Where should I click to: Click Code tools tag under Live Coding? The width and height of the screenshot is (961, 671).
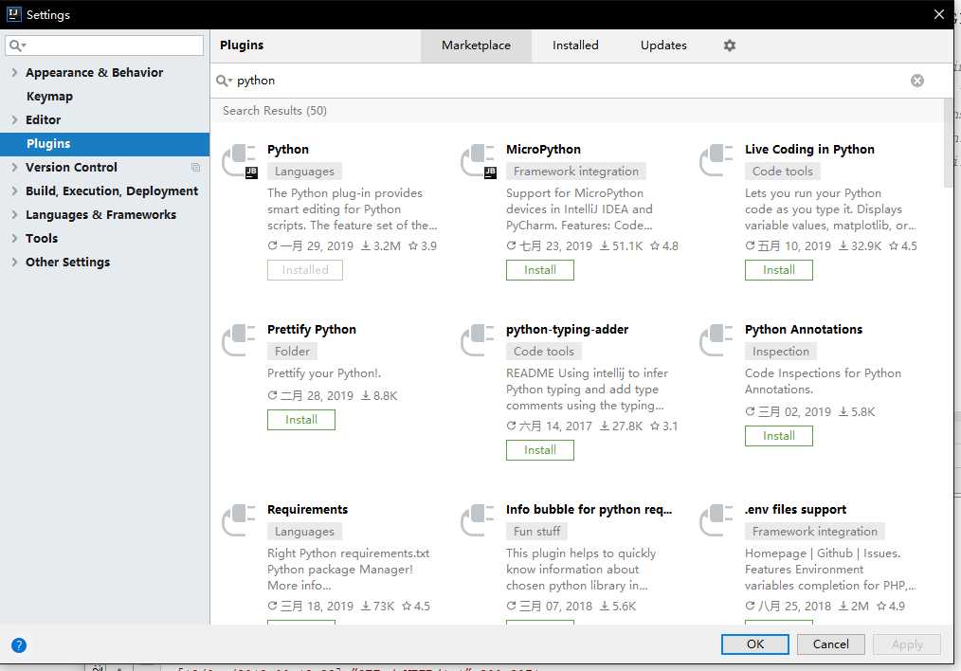783,172
